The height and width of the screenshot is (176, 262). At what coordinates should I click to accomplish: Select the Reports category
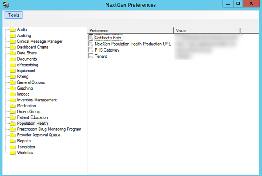(x=24, y=141)
